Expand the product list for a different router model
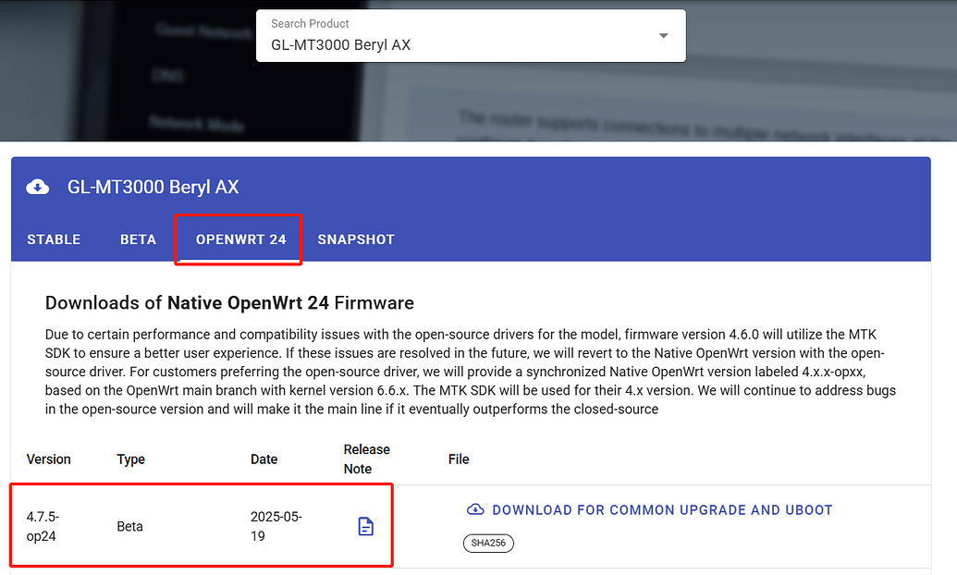The height and width of the screenshot is (575, 957). [663, 34]
